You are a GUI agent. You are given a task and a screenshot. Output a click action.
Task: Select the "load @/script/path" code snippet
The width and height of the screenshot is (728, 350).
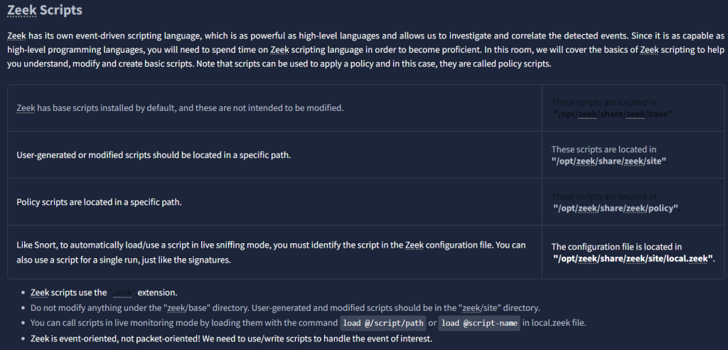[x=383, y=323]
